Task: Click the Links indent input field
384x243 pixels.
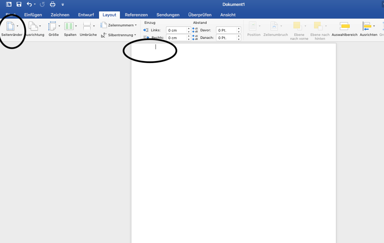Action: pyautogui.click(x=176, y=30)
